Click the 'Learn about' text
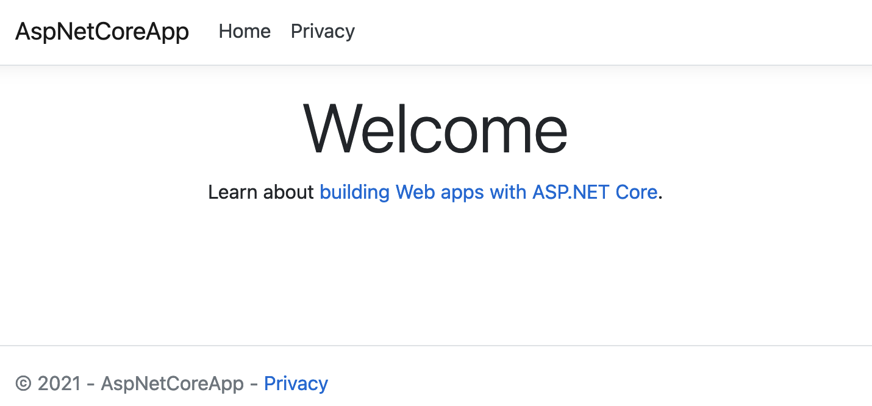The width and height of the screenshot is (872, 406). pos(261,192)
